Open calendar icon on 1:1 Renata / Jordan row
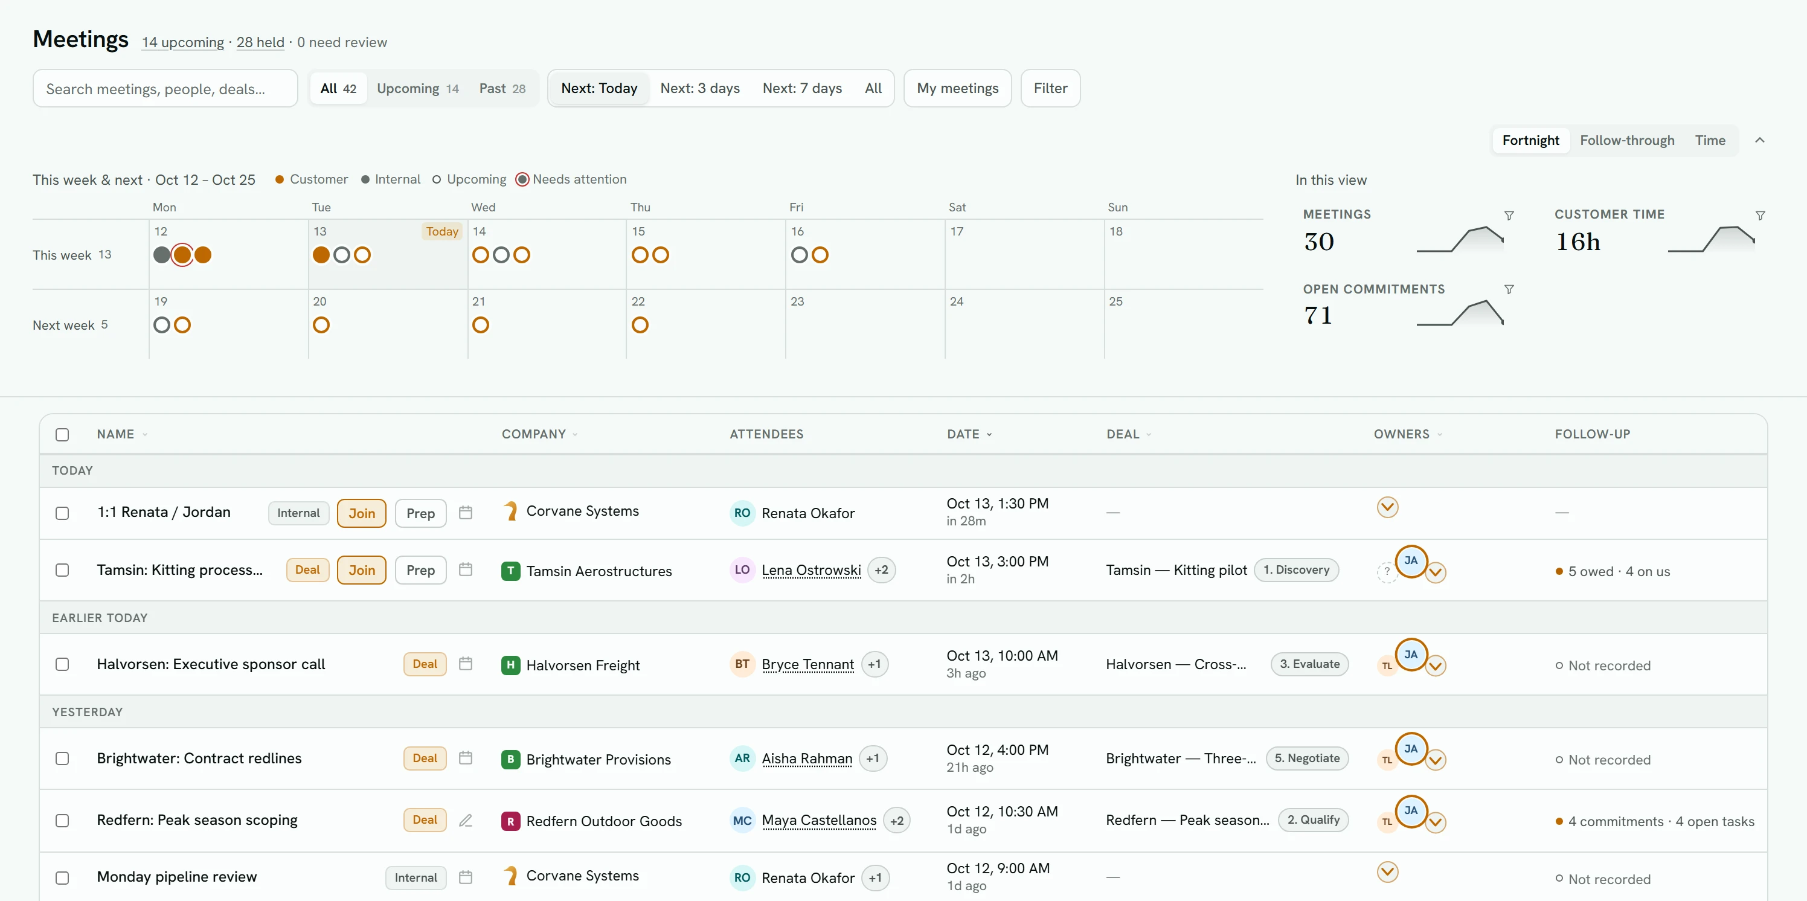Screen dimensions: 1807x901 pos(465,513)
